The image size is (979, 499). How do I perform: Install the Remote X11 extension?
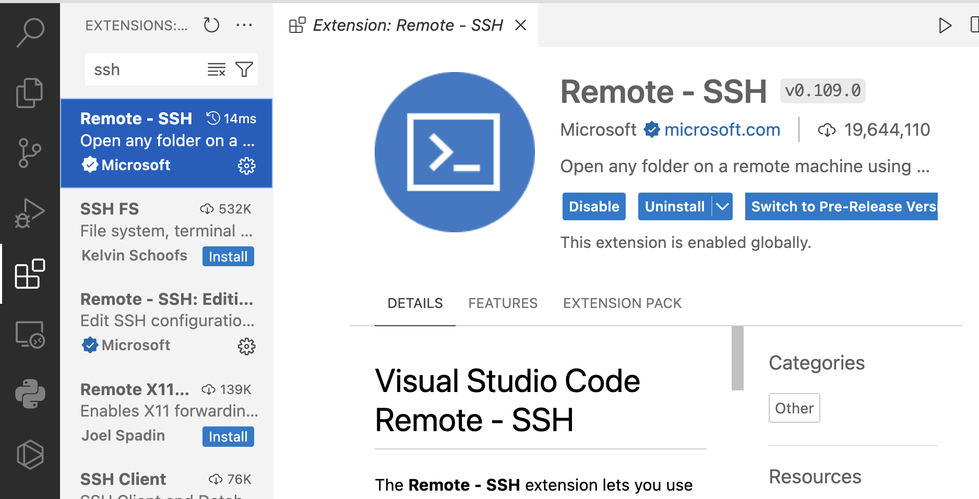[x=228, y=436]
